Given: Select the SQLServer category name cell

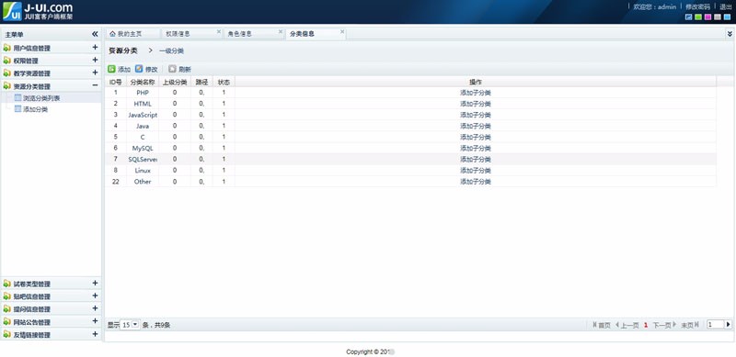Looking at the screenshot, I should (143, 160).
